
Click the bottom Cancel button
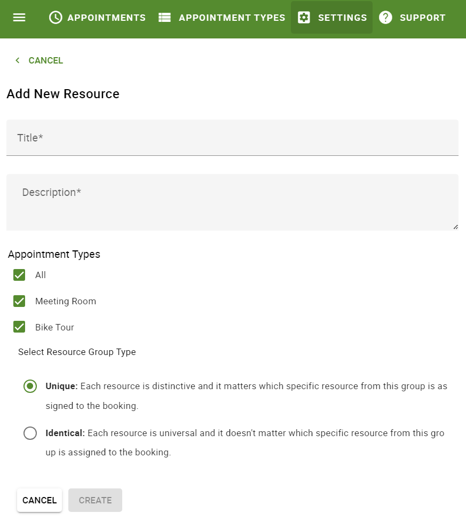pyautogui.click(x=40, y=500)
